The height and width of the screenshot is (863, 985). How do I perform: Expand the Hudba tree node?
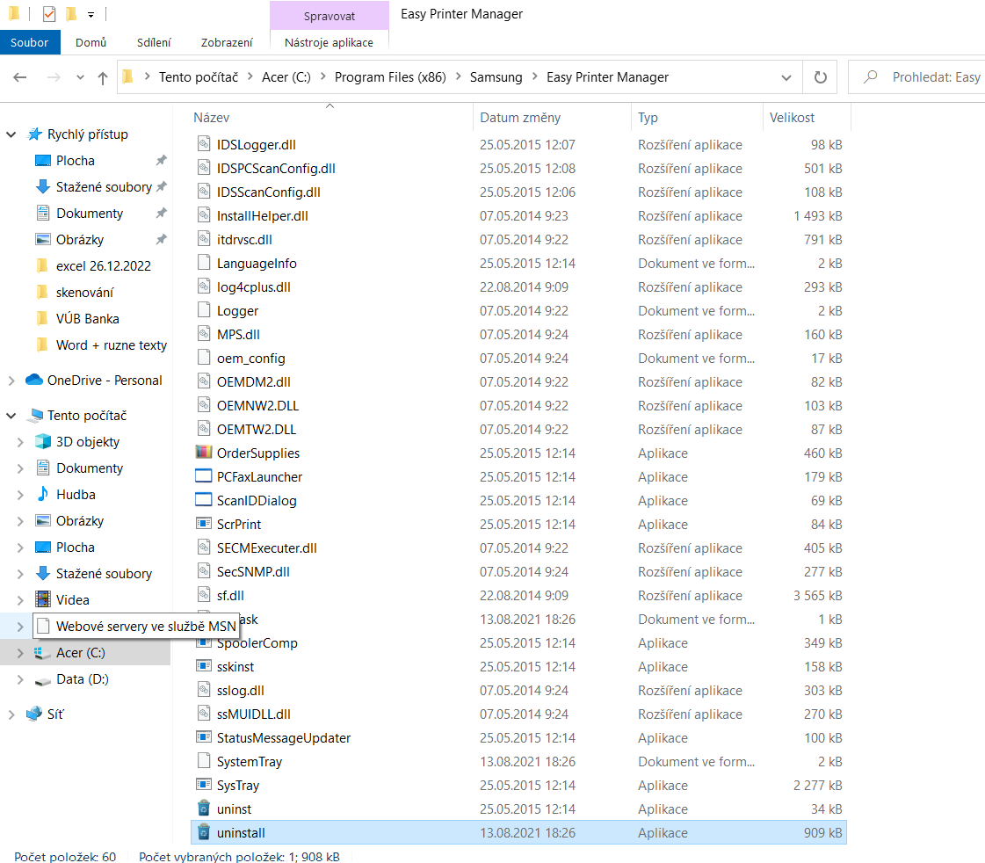[x=20, y=495]
